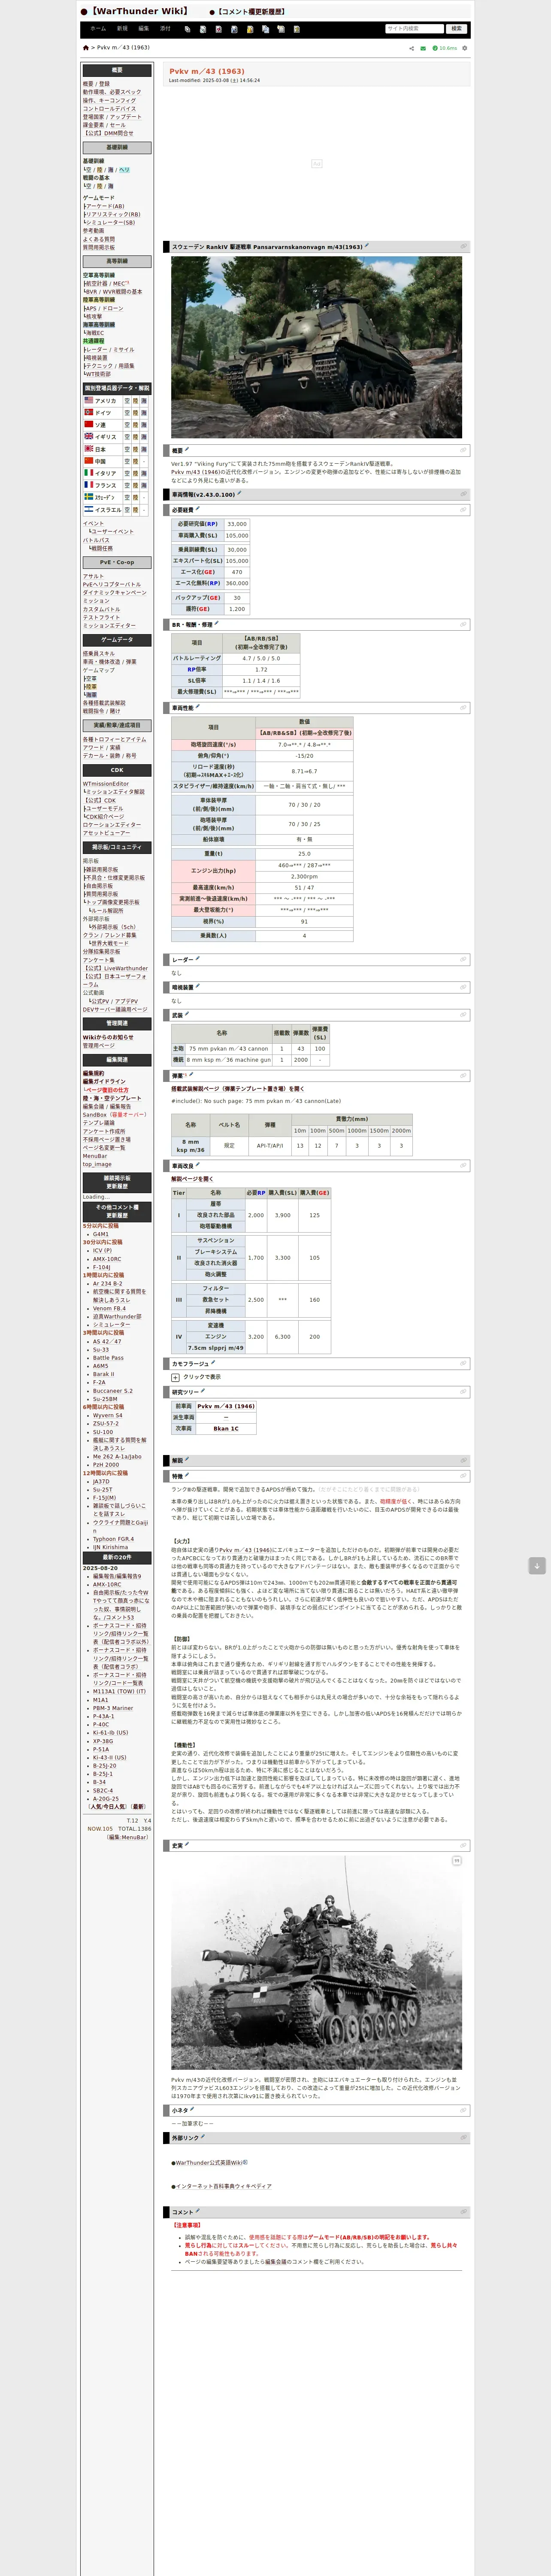551x2576 pixels.
Task: Open the PBM-3 Mariner recent changes link
Action: click(x=113, y=1707)
